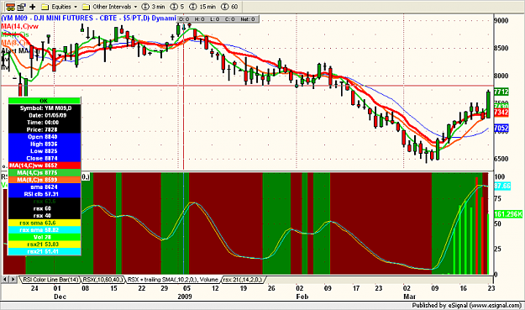Click the Close 8874 row
Image resolution: width=525 pixels, height=310 pixels.
click(x=45, y=158)
